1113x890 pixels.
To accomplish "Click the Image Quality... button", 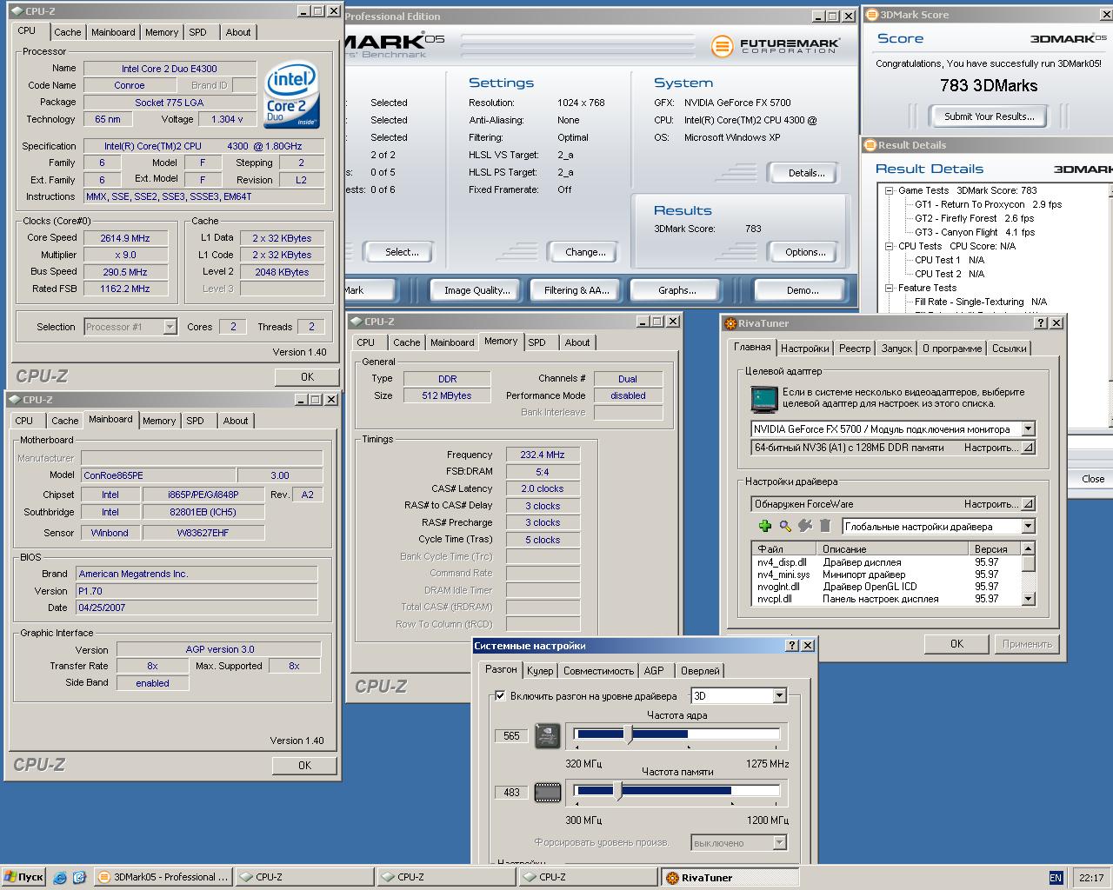I will pyautogui.click(x=477, y=290).
